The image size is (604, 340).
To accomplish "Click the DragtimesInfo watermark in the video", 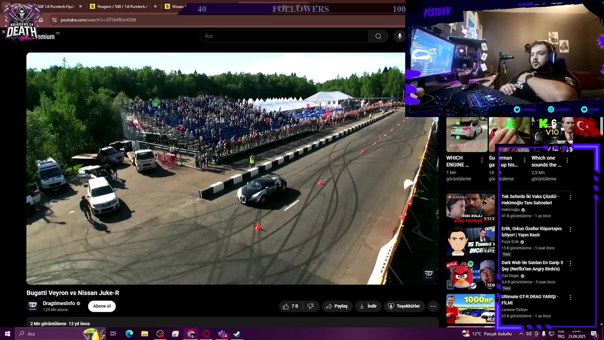I will pyautogui.click(x=428, y=274).
